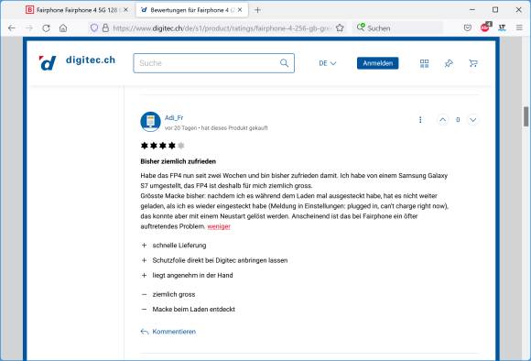
Task: Open the browser home page
Action: pos(63,28)
